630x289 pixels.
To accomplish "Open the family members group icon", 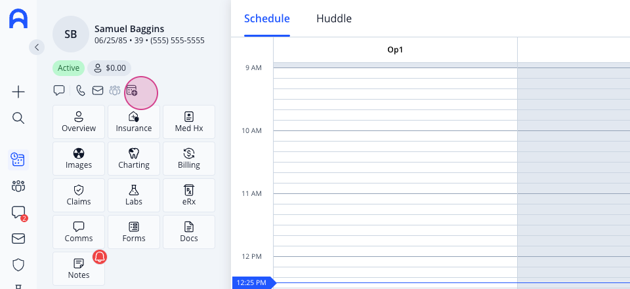I will coord(115,90).
